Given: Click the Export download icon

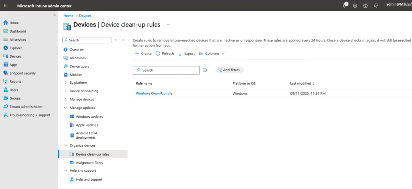Looking at the screenshot, I should (x=180, y=54).
